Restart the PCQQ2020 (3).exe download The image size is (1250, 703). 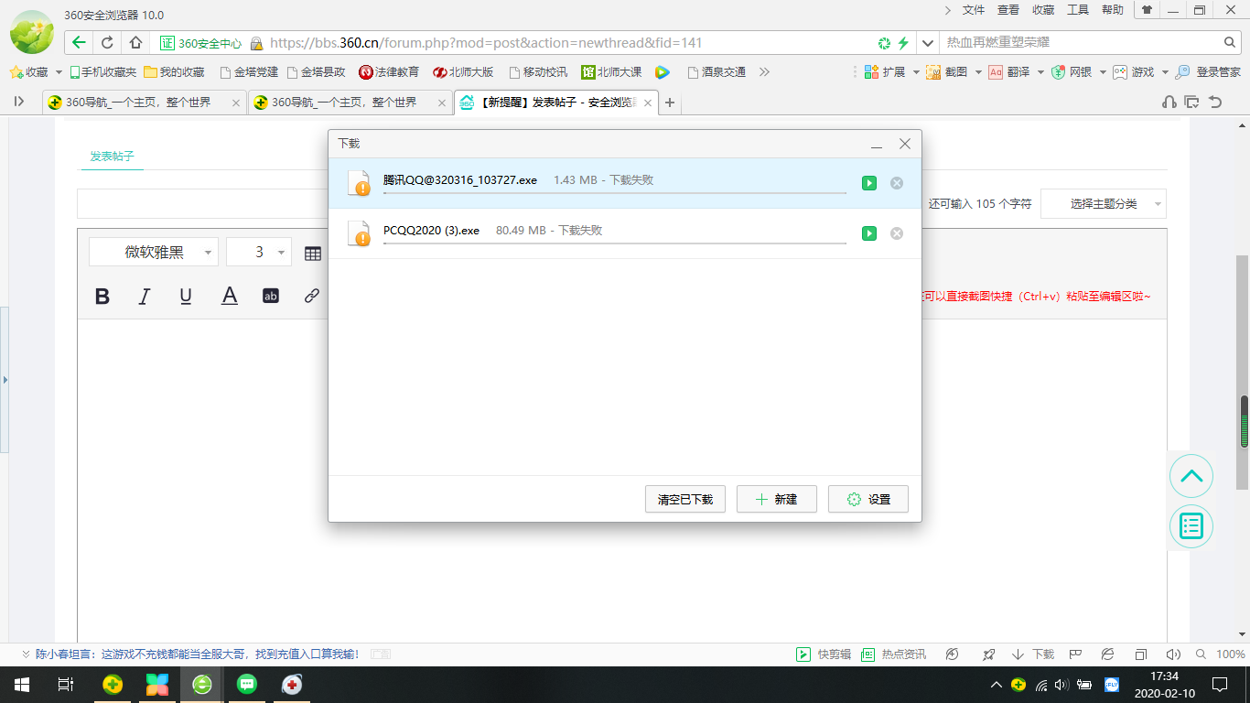[x=869, y=233]
